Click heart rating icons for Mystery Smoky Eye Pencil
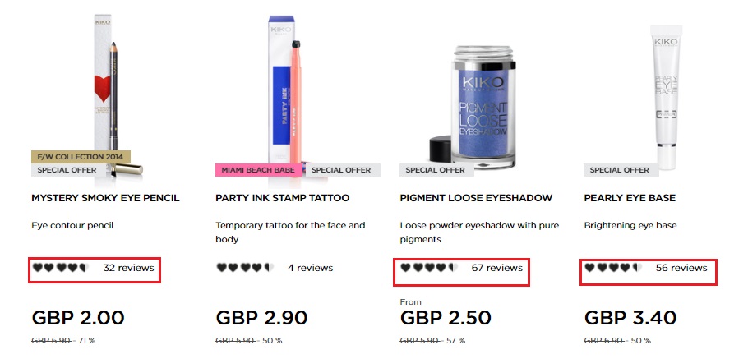The image size is (748, 359). (x=60, y=268)
